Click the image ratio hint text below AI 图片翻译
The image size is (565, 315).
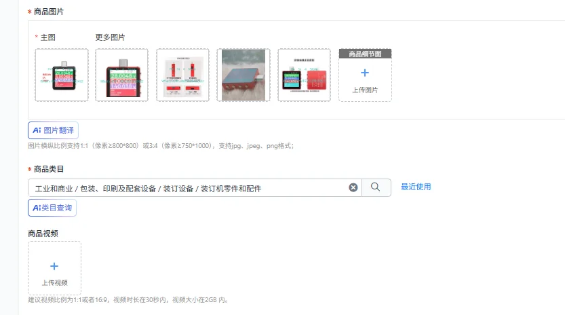pyautogui.click(x=161, y=146)
